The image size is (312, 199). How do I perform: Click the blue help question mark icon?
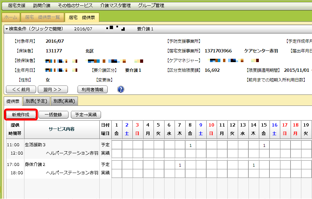[121, 89]
